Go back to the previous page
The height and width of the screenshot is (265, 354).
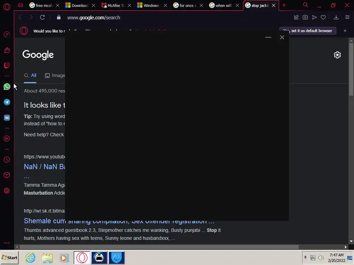click(x=20, y=17)
